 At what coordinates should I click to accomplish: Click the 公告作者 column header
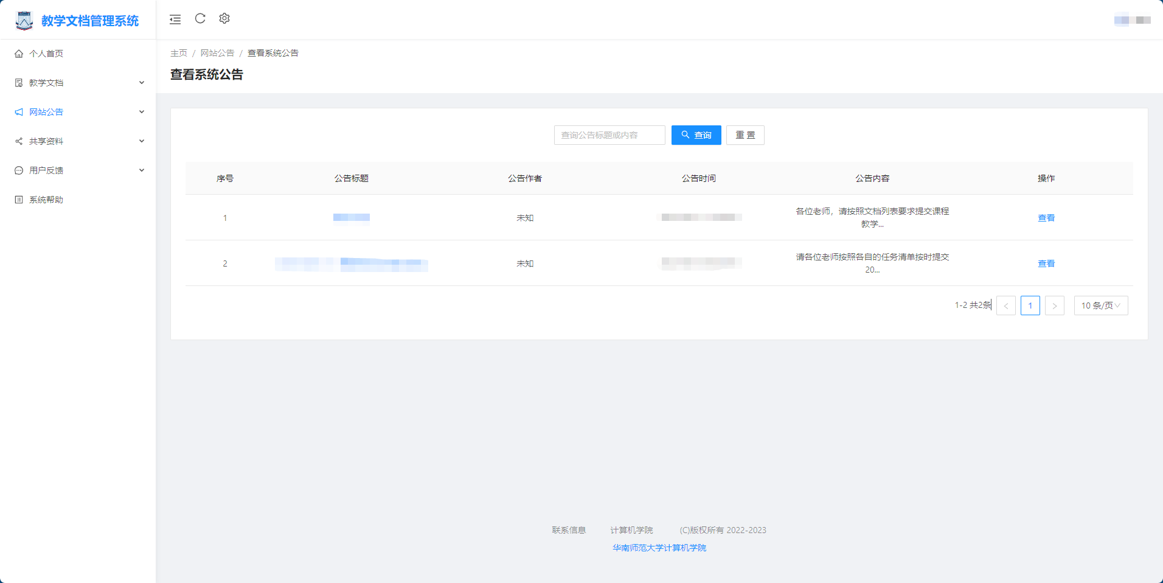(525, 178)
